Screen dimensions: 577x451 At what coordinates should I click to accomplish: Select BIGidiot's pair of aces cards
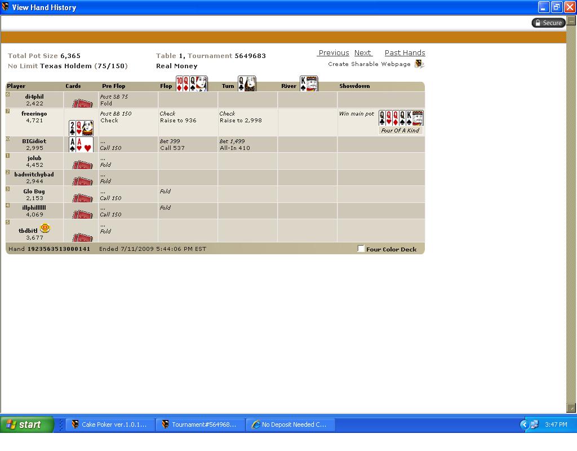81,145
